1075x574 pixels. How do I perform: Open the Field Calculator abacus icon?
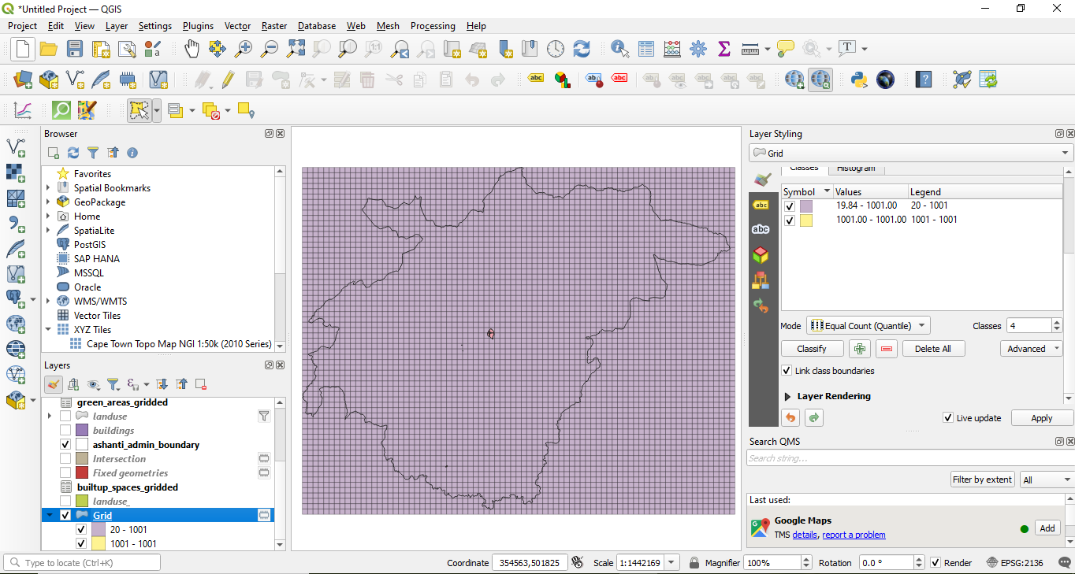pos(672,49)
